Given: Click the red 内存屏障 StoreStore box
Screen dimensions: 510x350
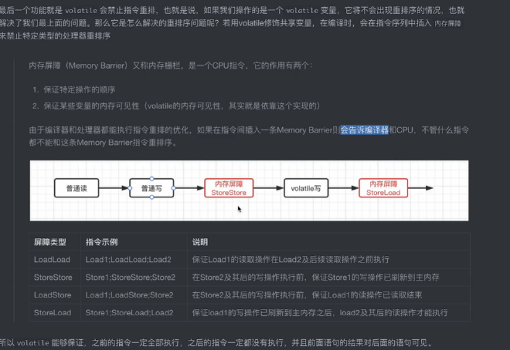Looking at the screenshot, I should 229,188.
